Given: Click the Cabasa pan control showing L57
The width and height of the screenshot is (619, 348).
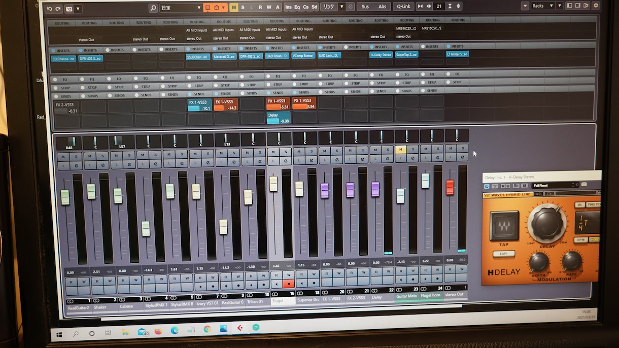Looking at the screenshot, I should coord(122,142).
